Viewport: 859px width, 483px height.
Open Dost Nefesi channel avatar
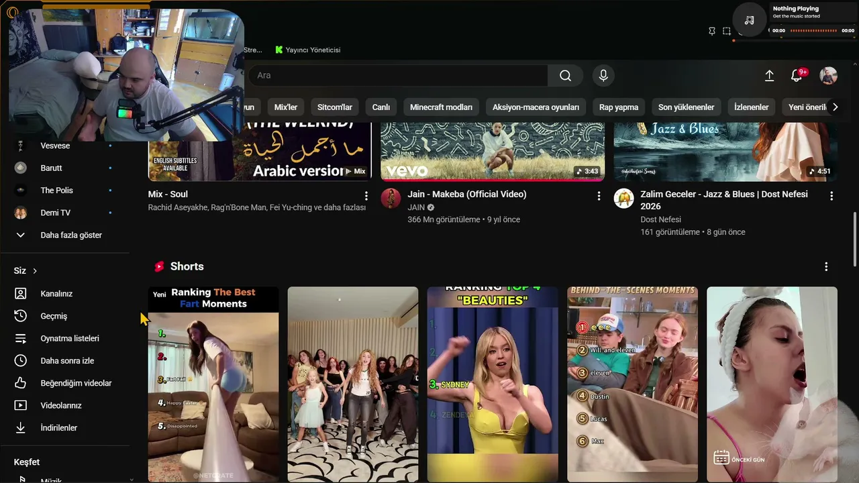coord(623,199)
